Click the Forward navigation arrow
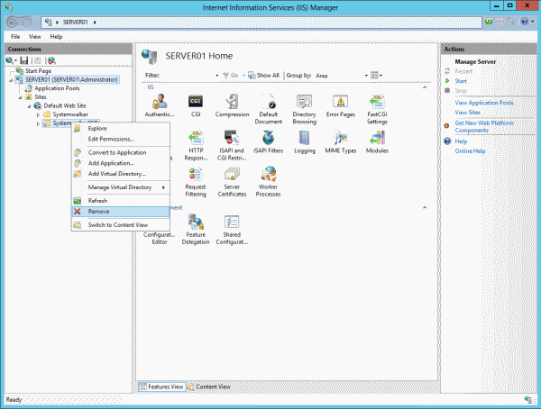 [27, 23]
